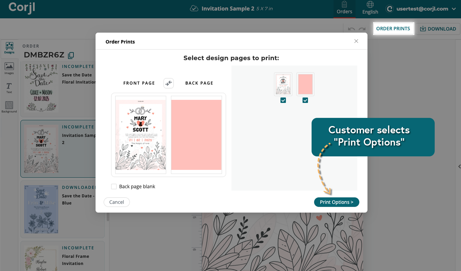Click the FRONT PAGE label
461x271 pixels.
pos(139,83)
